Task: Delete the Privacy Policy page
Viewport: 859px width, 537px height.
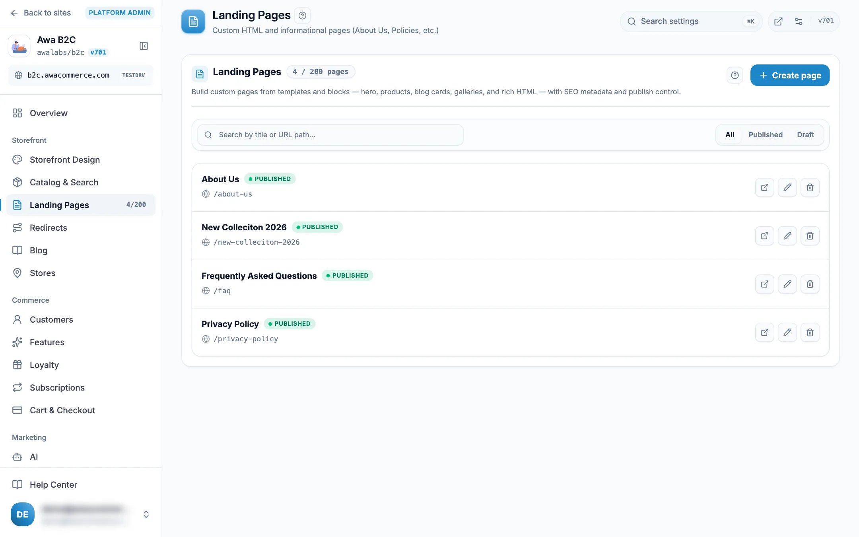Action: click(810, 333)
